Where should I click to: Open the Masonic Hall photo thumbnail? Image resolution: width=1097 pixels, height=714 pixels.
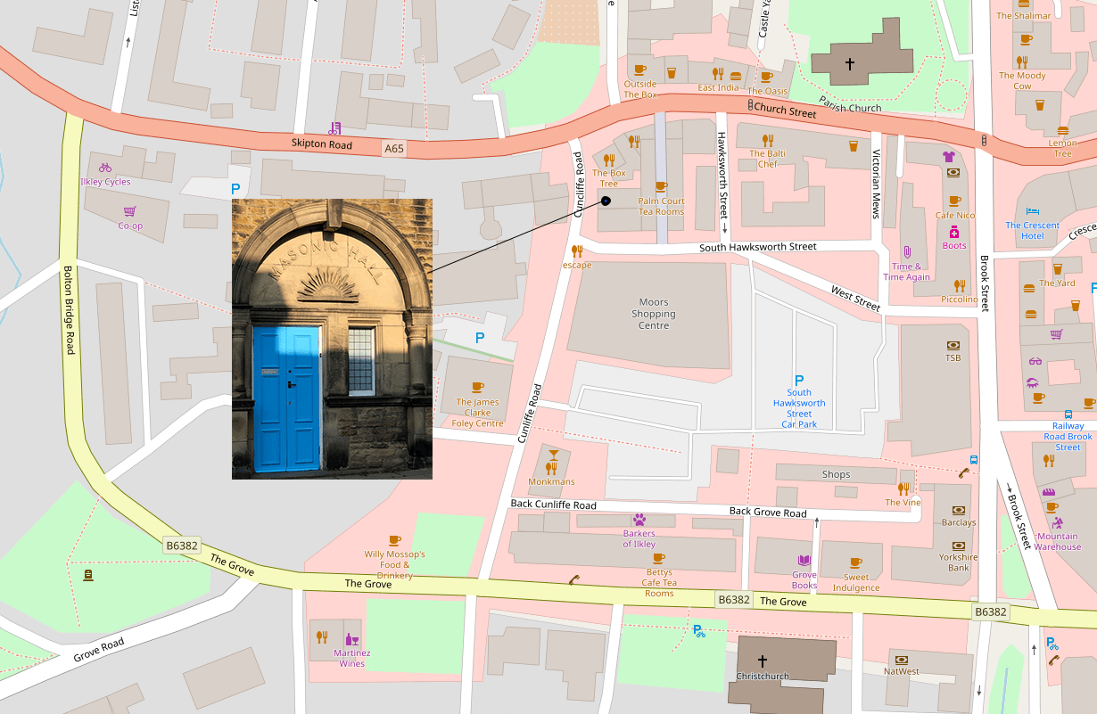tap(332, 339)
